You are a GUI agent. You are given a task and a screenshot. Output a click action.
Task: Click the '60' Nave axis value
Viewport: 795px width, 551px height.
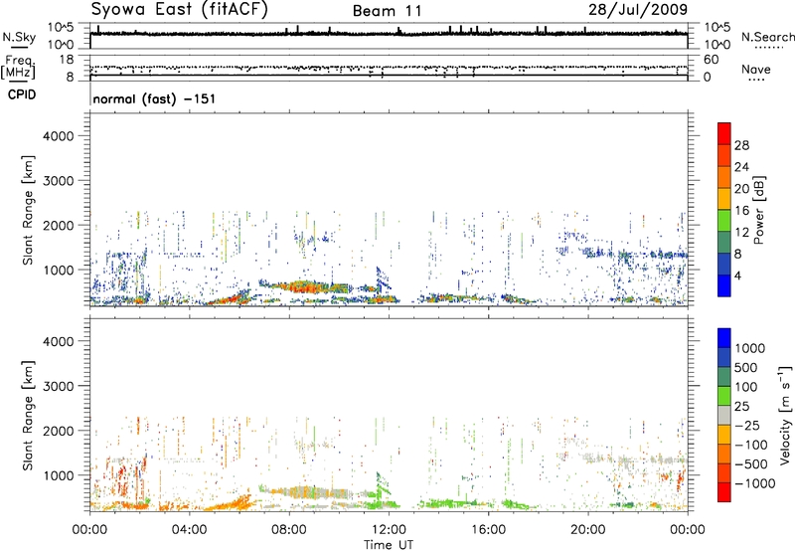711,60
